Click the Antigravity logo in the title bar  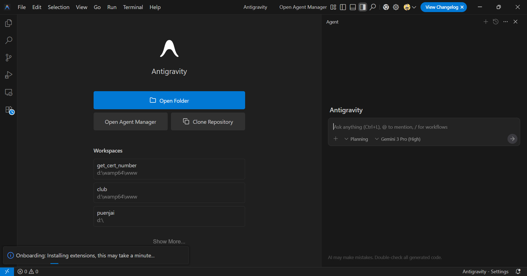click(7, 7)
